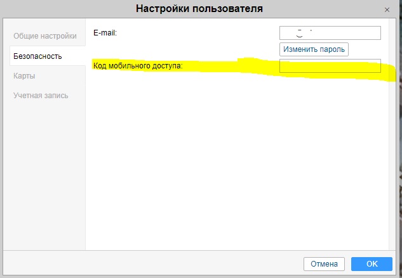The width and height of the screenshot is (402, 278).
Task: Confirm settings with the OK button
Action: 372,263
